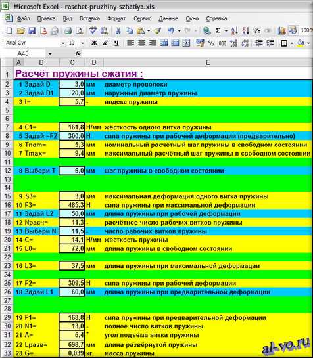Save the workbook with floppy disk icon
This screenshot has width=313, height=358.
[x=32, y=30]
